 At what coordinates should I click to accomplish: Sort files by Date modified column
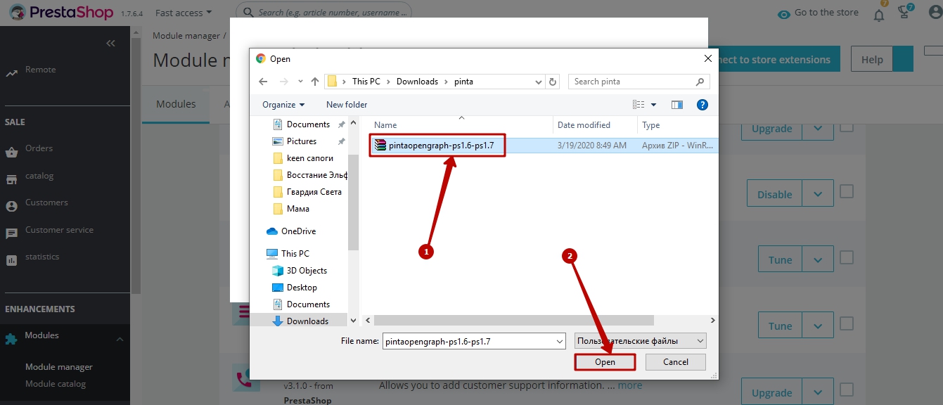click(584, 125)
